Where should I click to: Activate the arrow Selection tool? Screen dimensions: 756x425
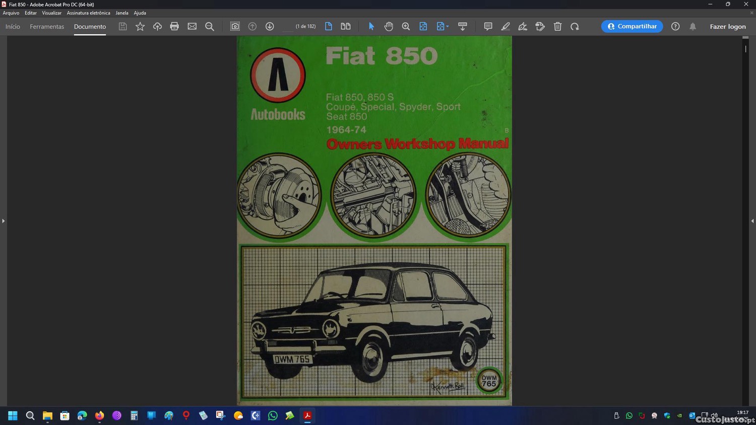click(x=371, y=27)
